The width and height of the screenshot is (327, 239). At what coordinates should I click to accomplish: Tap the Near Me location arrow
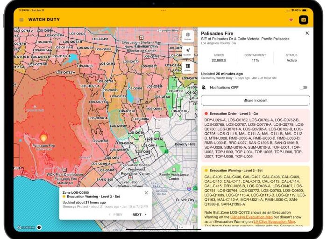(188, 52)
